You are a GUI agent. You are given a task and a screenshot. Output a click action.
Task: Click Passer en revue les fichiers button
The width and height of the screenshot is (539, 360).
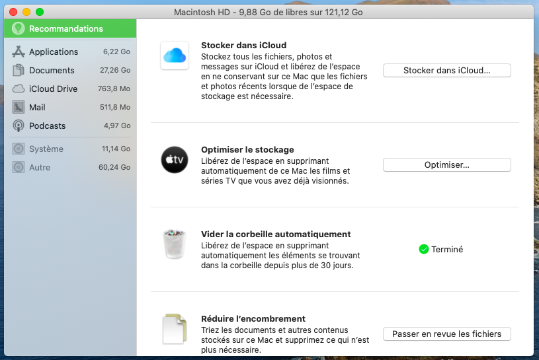(447, 334)
